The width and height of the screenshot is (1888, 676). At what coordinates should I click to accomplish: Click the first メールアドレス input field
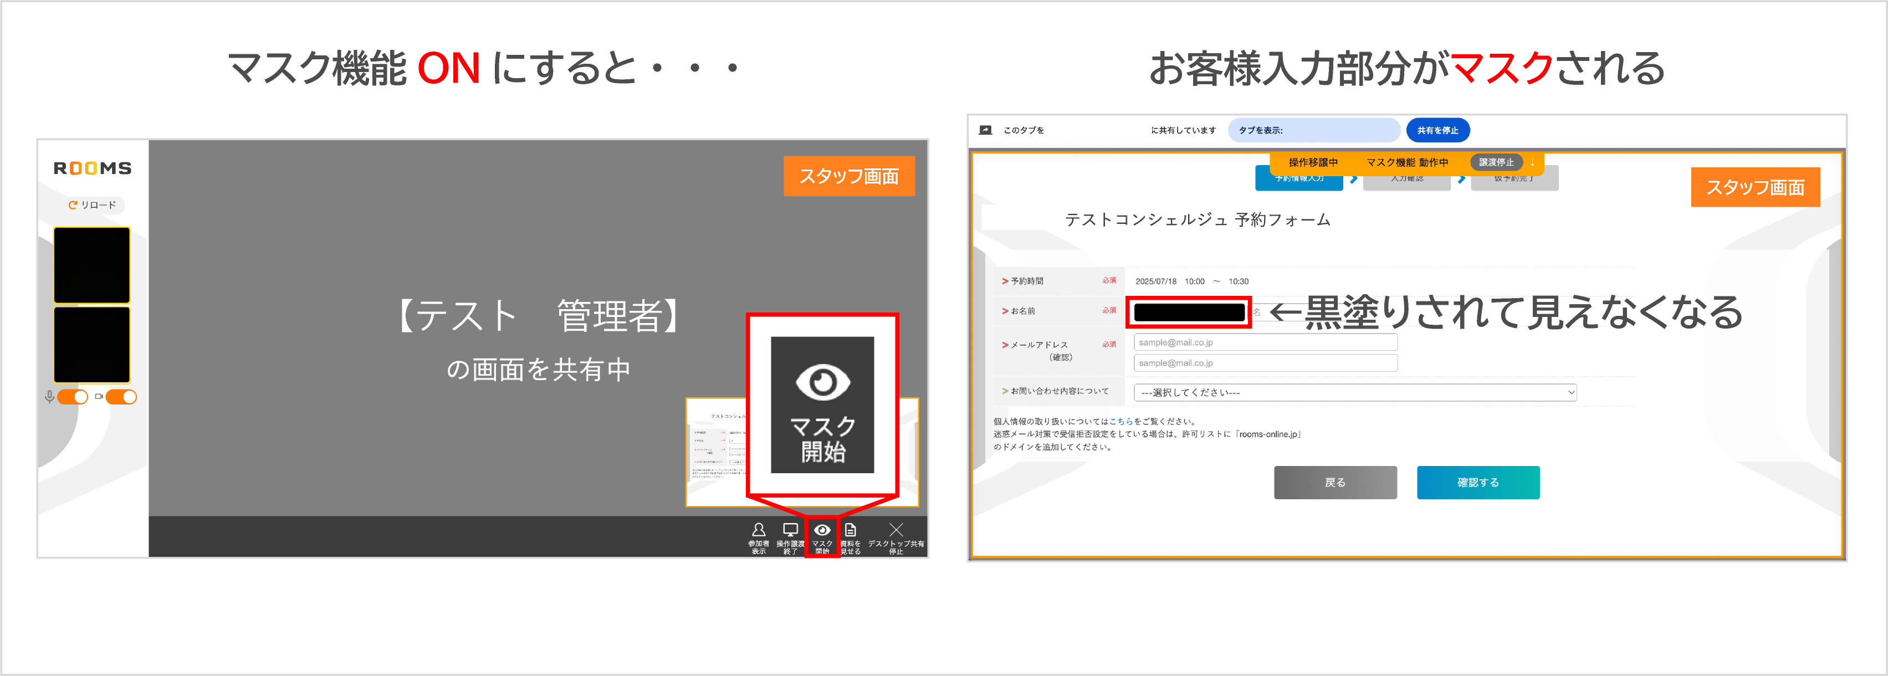pyautogui.click(x=1265, y=342)
